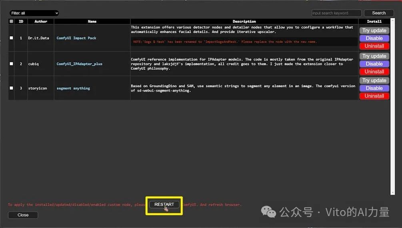Disable the ComfyUI Impact Pack extension
402x228 pixels.
tap(374, 38)
